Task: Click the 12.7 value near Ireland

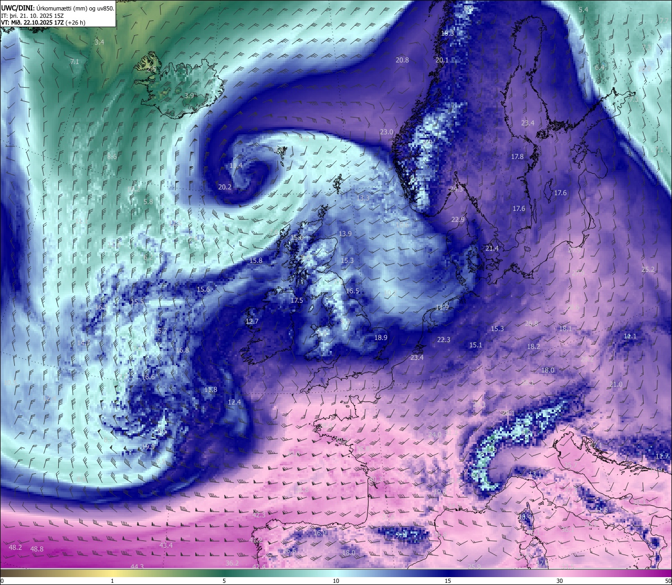Action: point(252,321)
